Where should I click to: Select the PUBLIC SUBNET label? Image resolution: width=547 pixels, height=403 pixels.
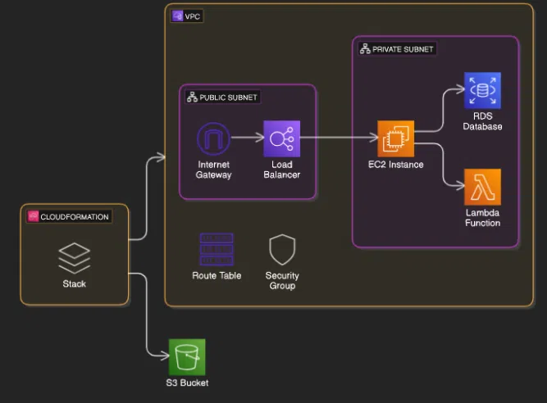point(229,97)
